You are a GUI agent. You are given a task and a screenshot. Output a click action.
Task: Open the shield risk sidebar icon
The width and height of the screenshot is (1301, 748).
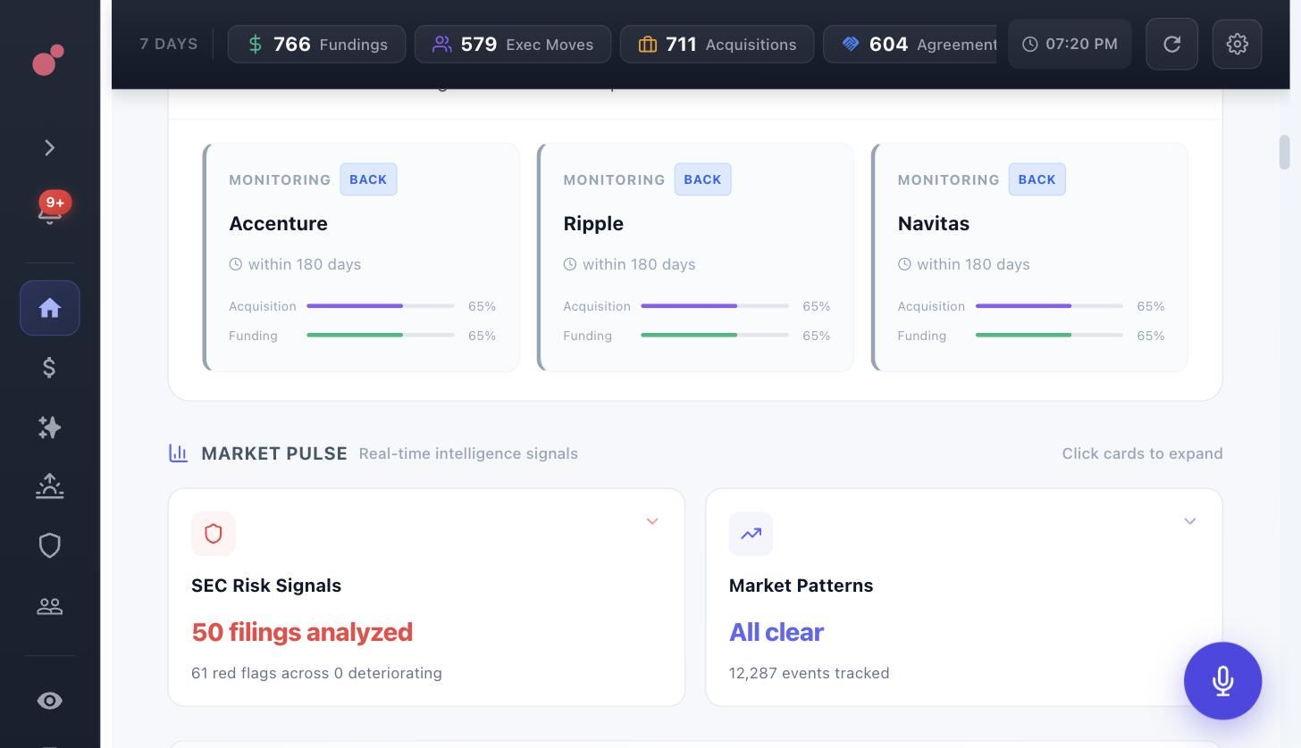tap(50, 545)
